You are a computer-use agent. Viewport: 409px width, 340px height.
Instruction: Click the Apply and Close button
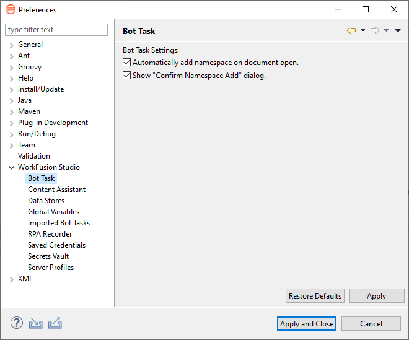pos(307,323)
